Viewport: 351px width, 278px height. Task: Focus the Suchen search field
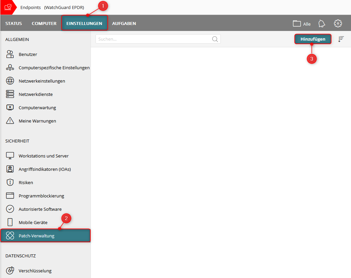(x=154, y=39)
